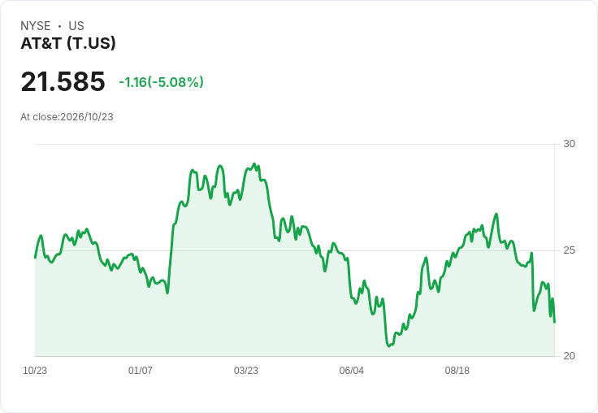Click the US market label
598x413 pixels.
pos(76,26)
